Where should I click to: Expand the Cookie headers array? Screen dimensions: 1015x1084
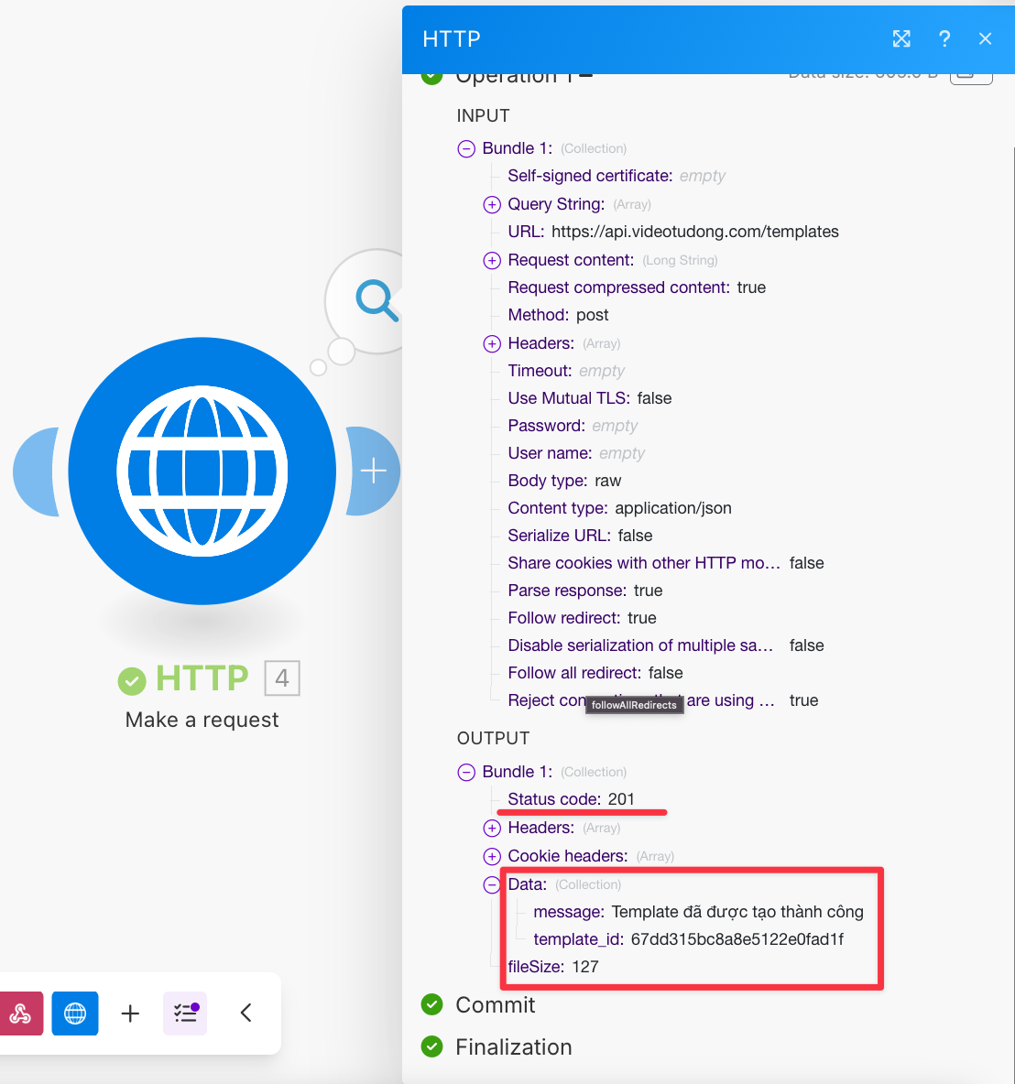492,856
